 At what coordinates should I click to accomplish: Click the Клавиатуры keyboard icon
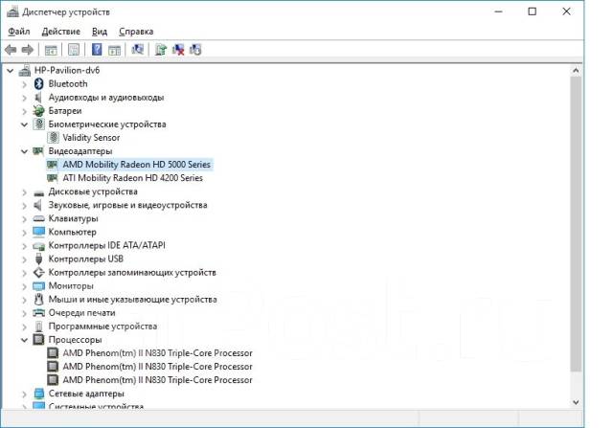pos(38,218)
